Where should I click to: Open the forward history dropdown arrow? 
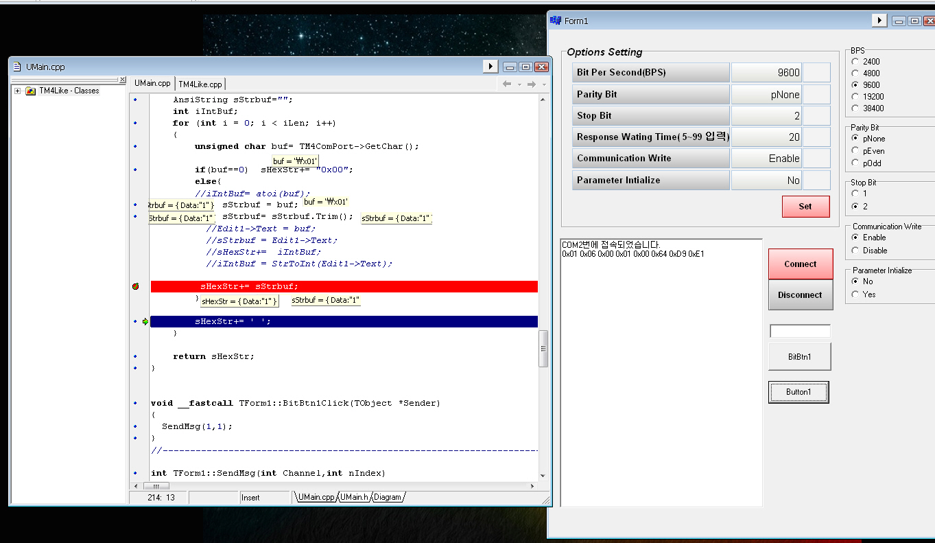(x=543, y=84)
